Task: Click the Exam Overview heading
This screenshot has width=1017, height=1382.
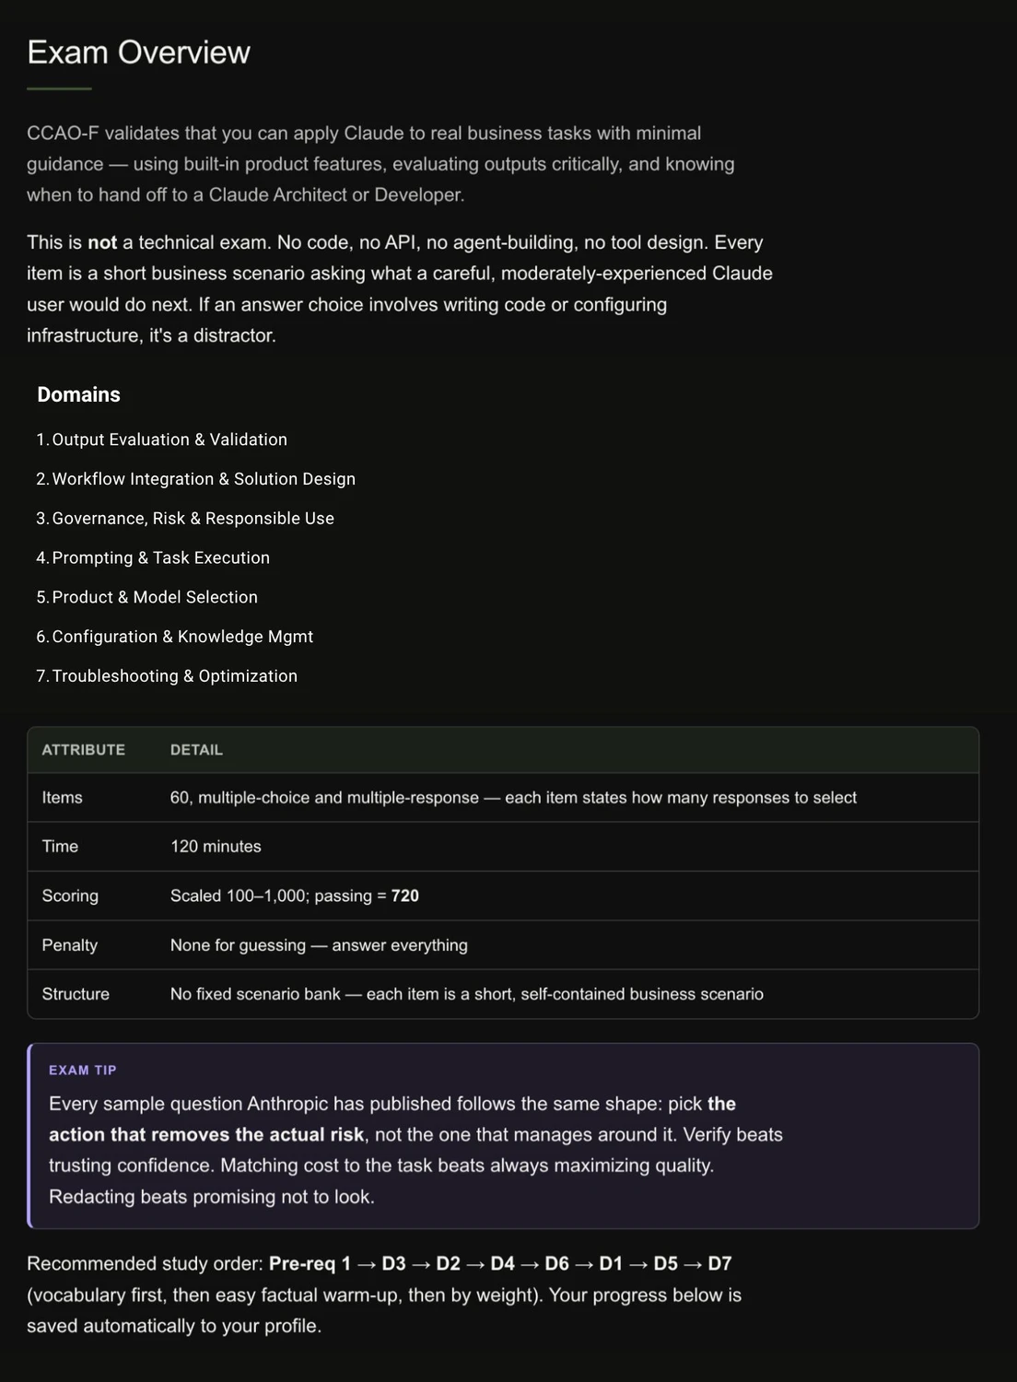Action: point(138,53)
